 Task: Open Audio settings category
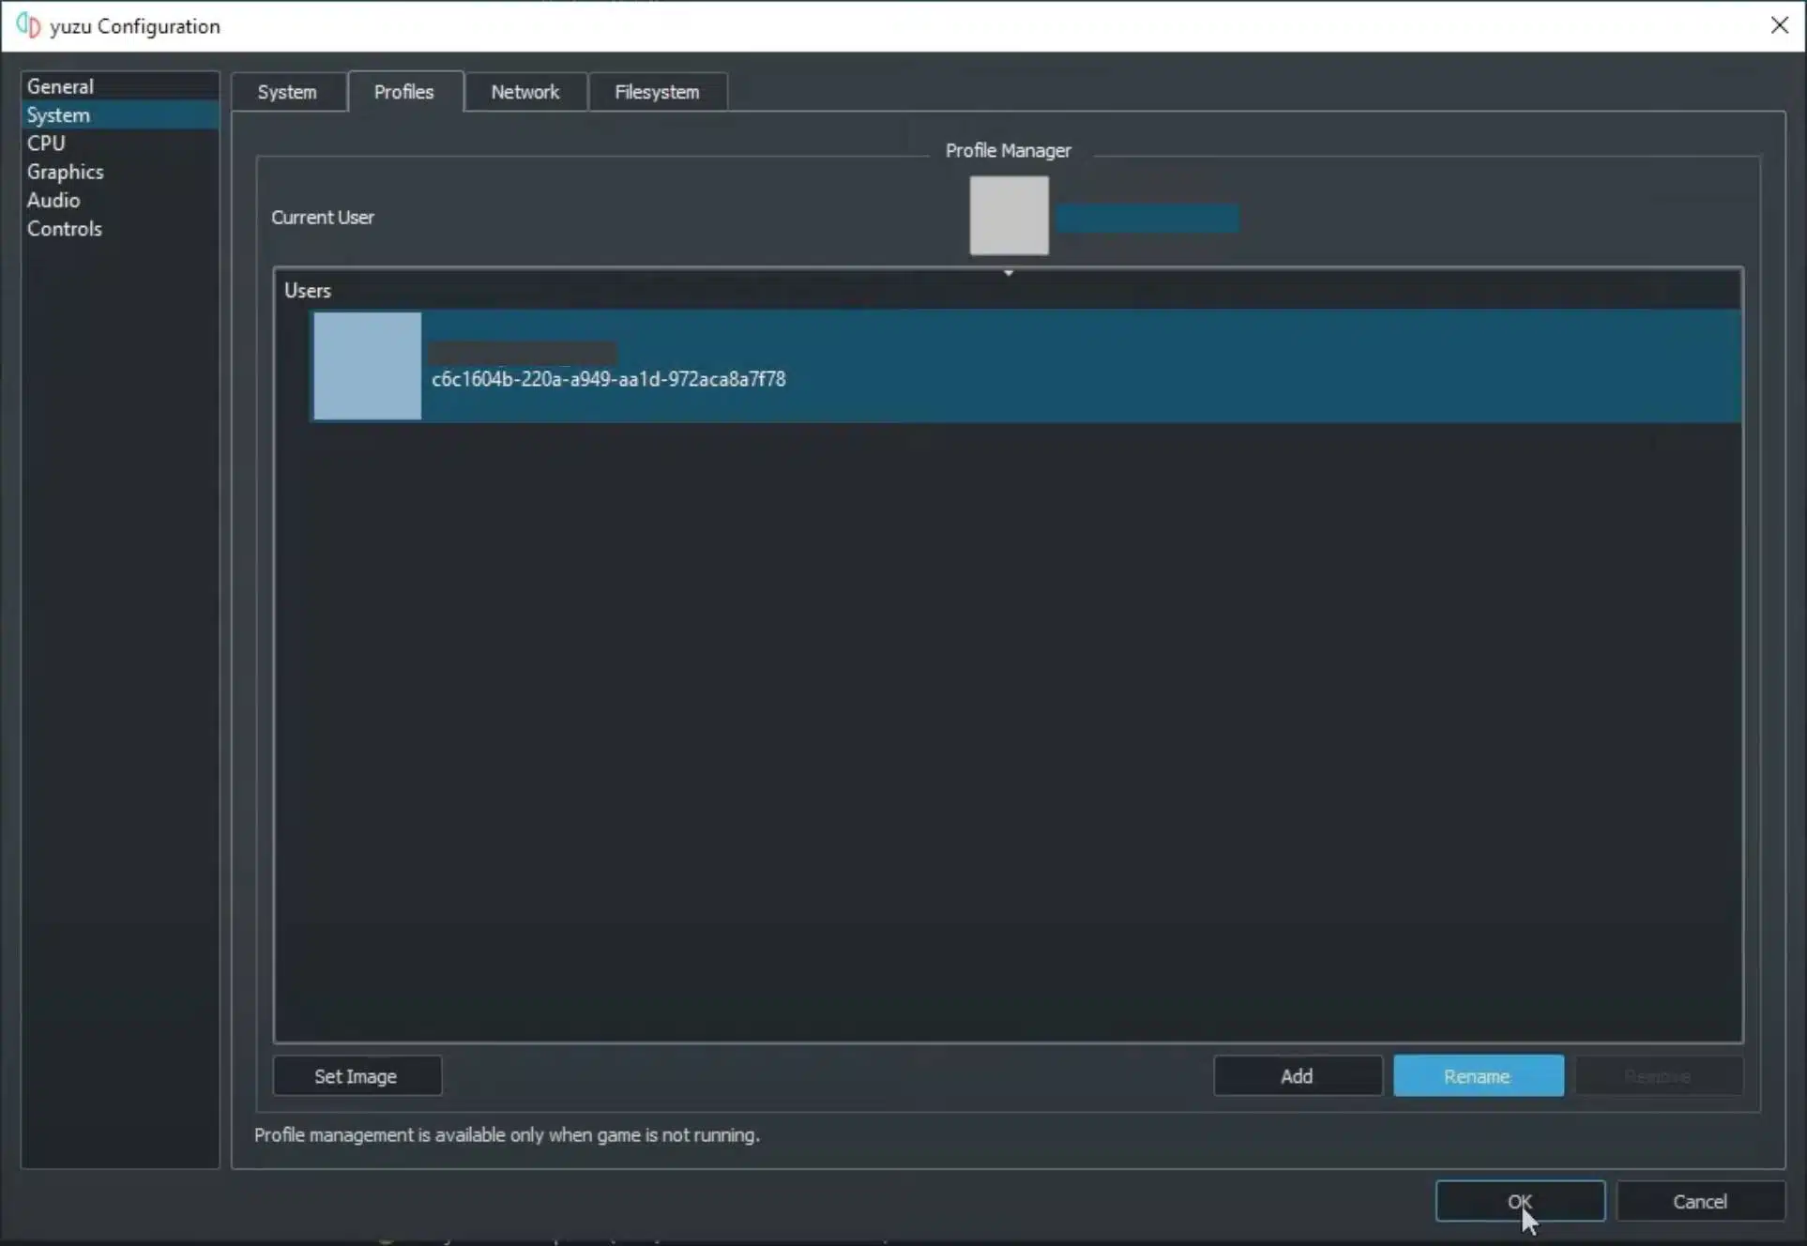(120, 200)
